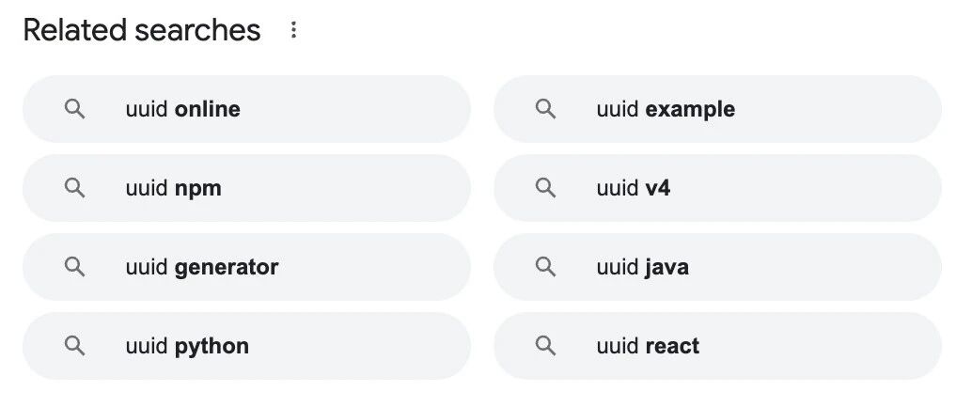The width and height of the screenshot is (956, 407).
Task: Click the search icon next to uuid example
Action: [x=545, y=109]
